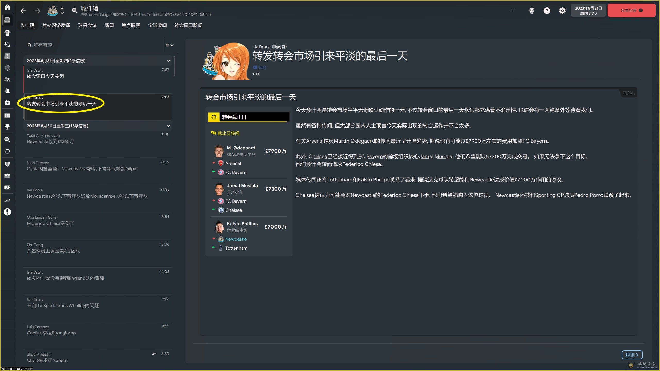Open the help question mark icon

click(x=547, y=11)
